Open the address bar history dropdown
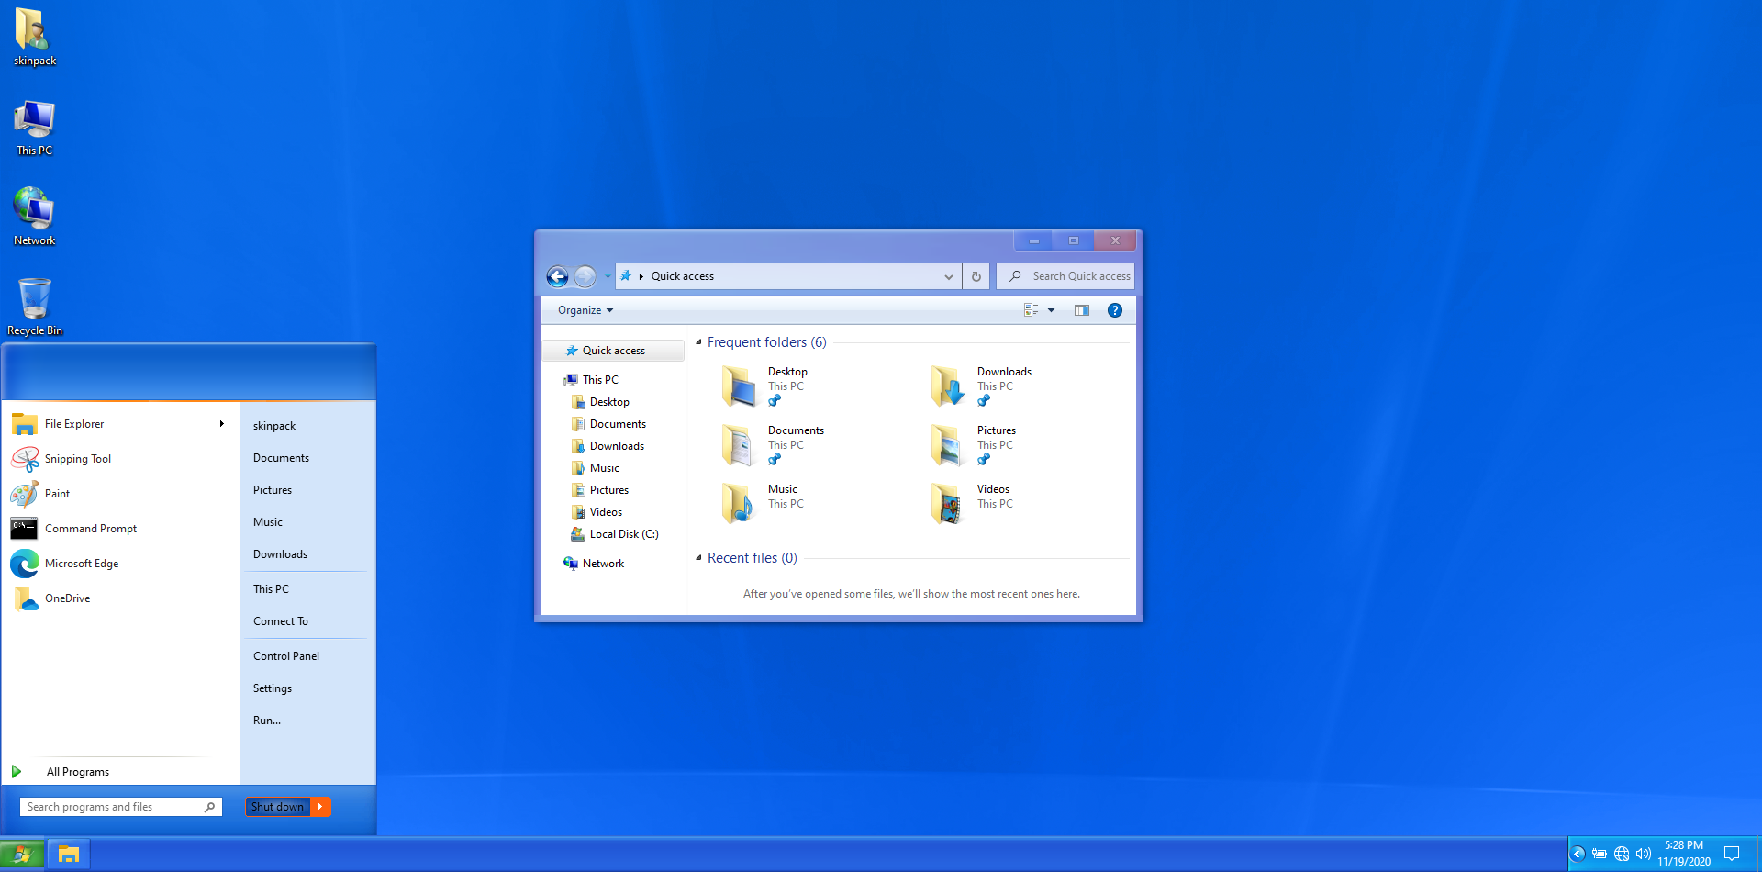Viewport: 1762px width, 872px height. (948, 276)
